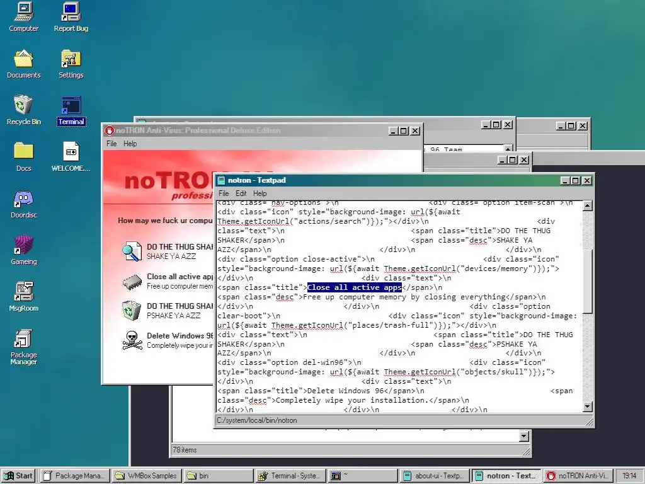Viewport: 645px width, 484px height.
Task: Click Textpad scrollbar down arrow
Action: pyautogui.click(x=588, y=406)
